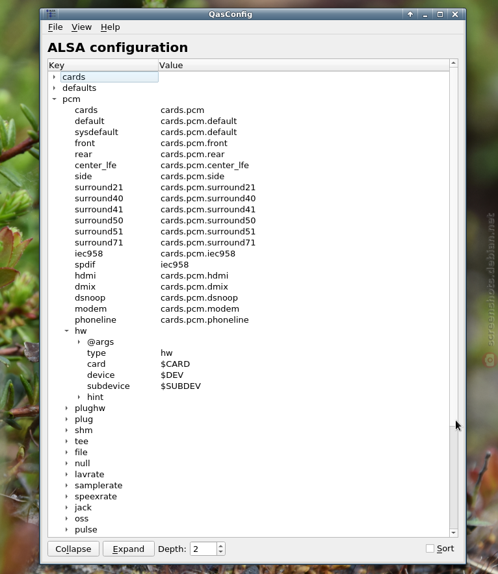Image resolution: width=498 pixels, height=574 pixels.
Task: Select the sysdefault row
Action: pyautogui.click(x=96, y=132)
